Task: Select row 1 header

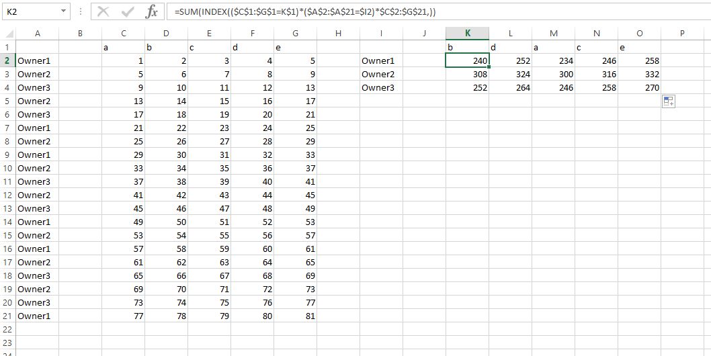Action: point(7,47)
